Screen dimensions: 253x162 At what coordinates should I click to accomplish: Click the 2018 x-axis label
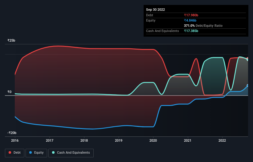point(84,140)
